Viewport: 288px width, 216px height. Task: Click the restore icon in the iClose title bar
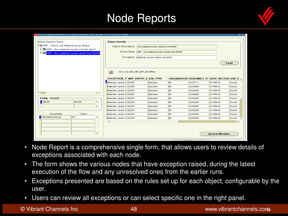click(240, 35)
